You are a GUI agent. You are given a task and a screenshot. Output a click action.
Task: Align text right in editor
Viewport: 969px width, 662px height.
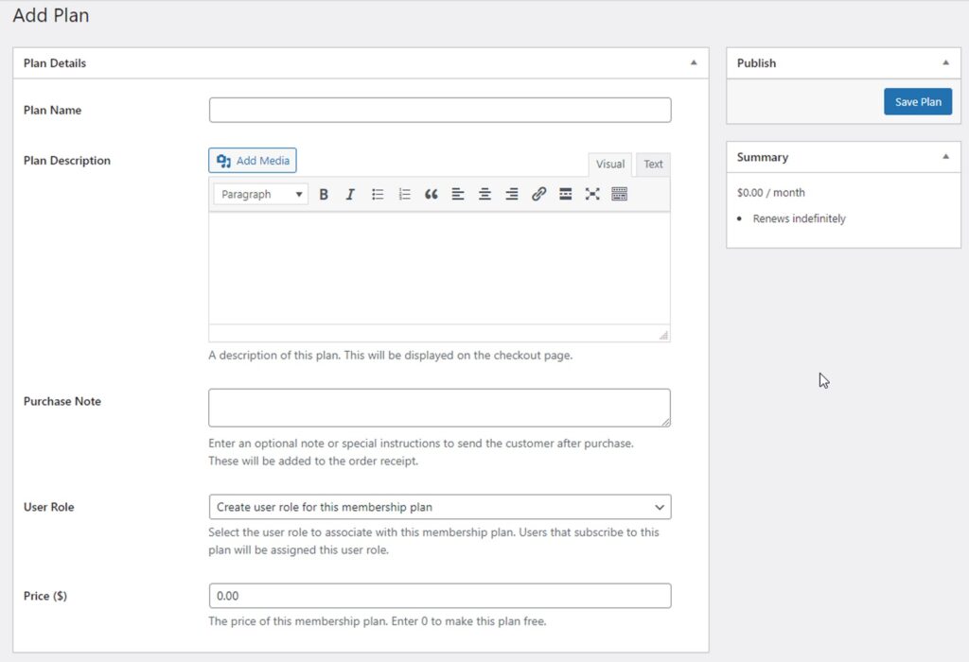(512, 195)
